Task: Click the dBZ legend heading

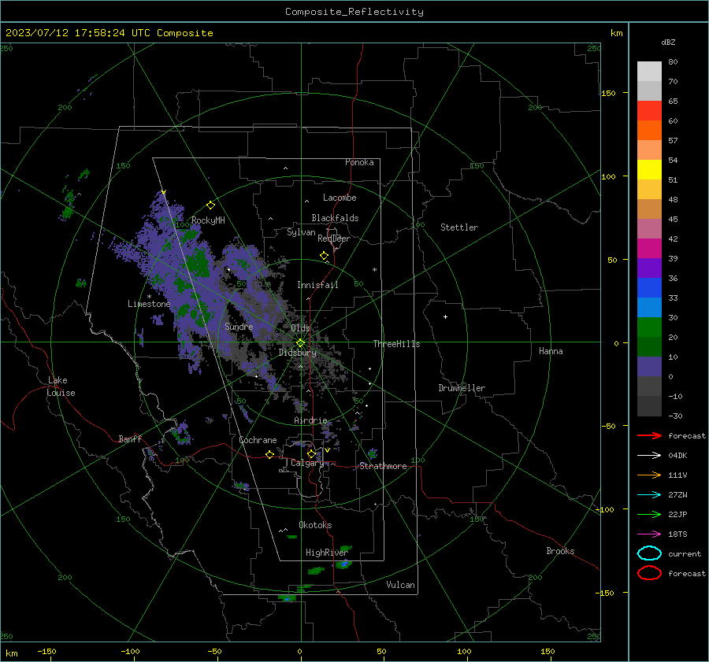Action: 668,42
